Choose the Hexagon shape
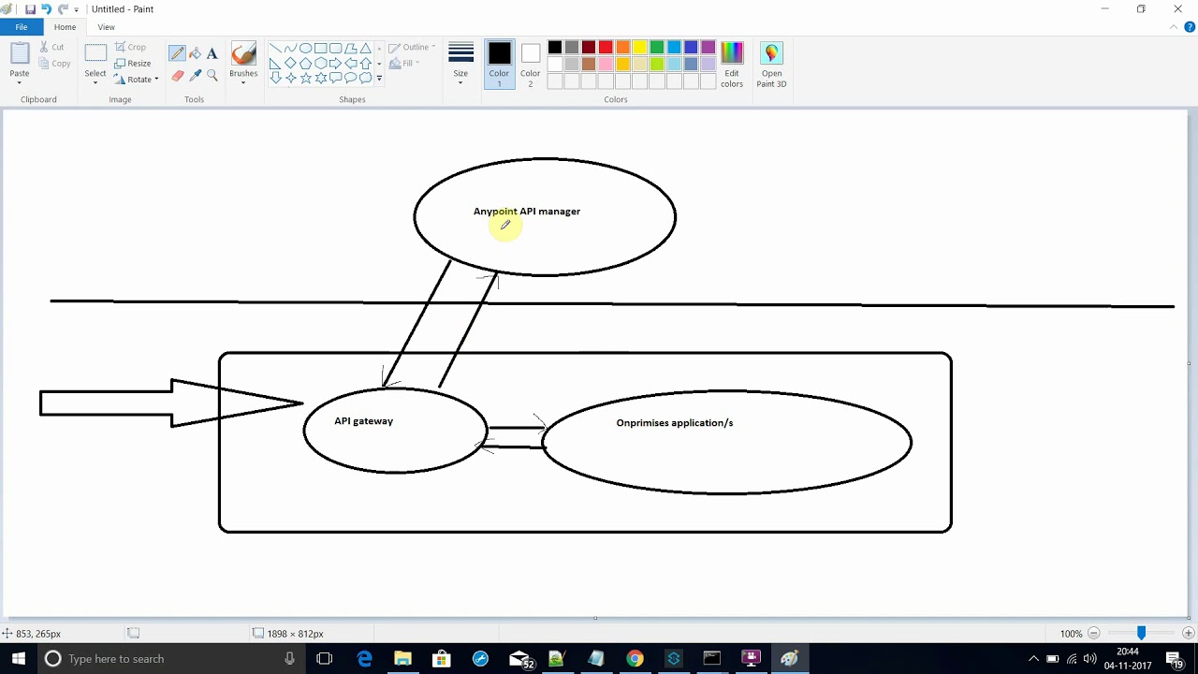This screenshot has width=1198, height=674. 320,64
